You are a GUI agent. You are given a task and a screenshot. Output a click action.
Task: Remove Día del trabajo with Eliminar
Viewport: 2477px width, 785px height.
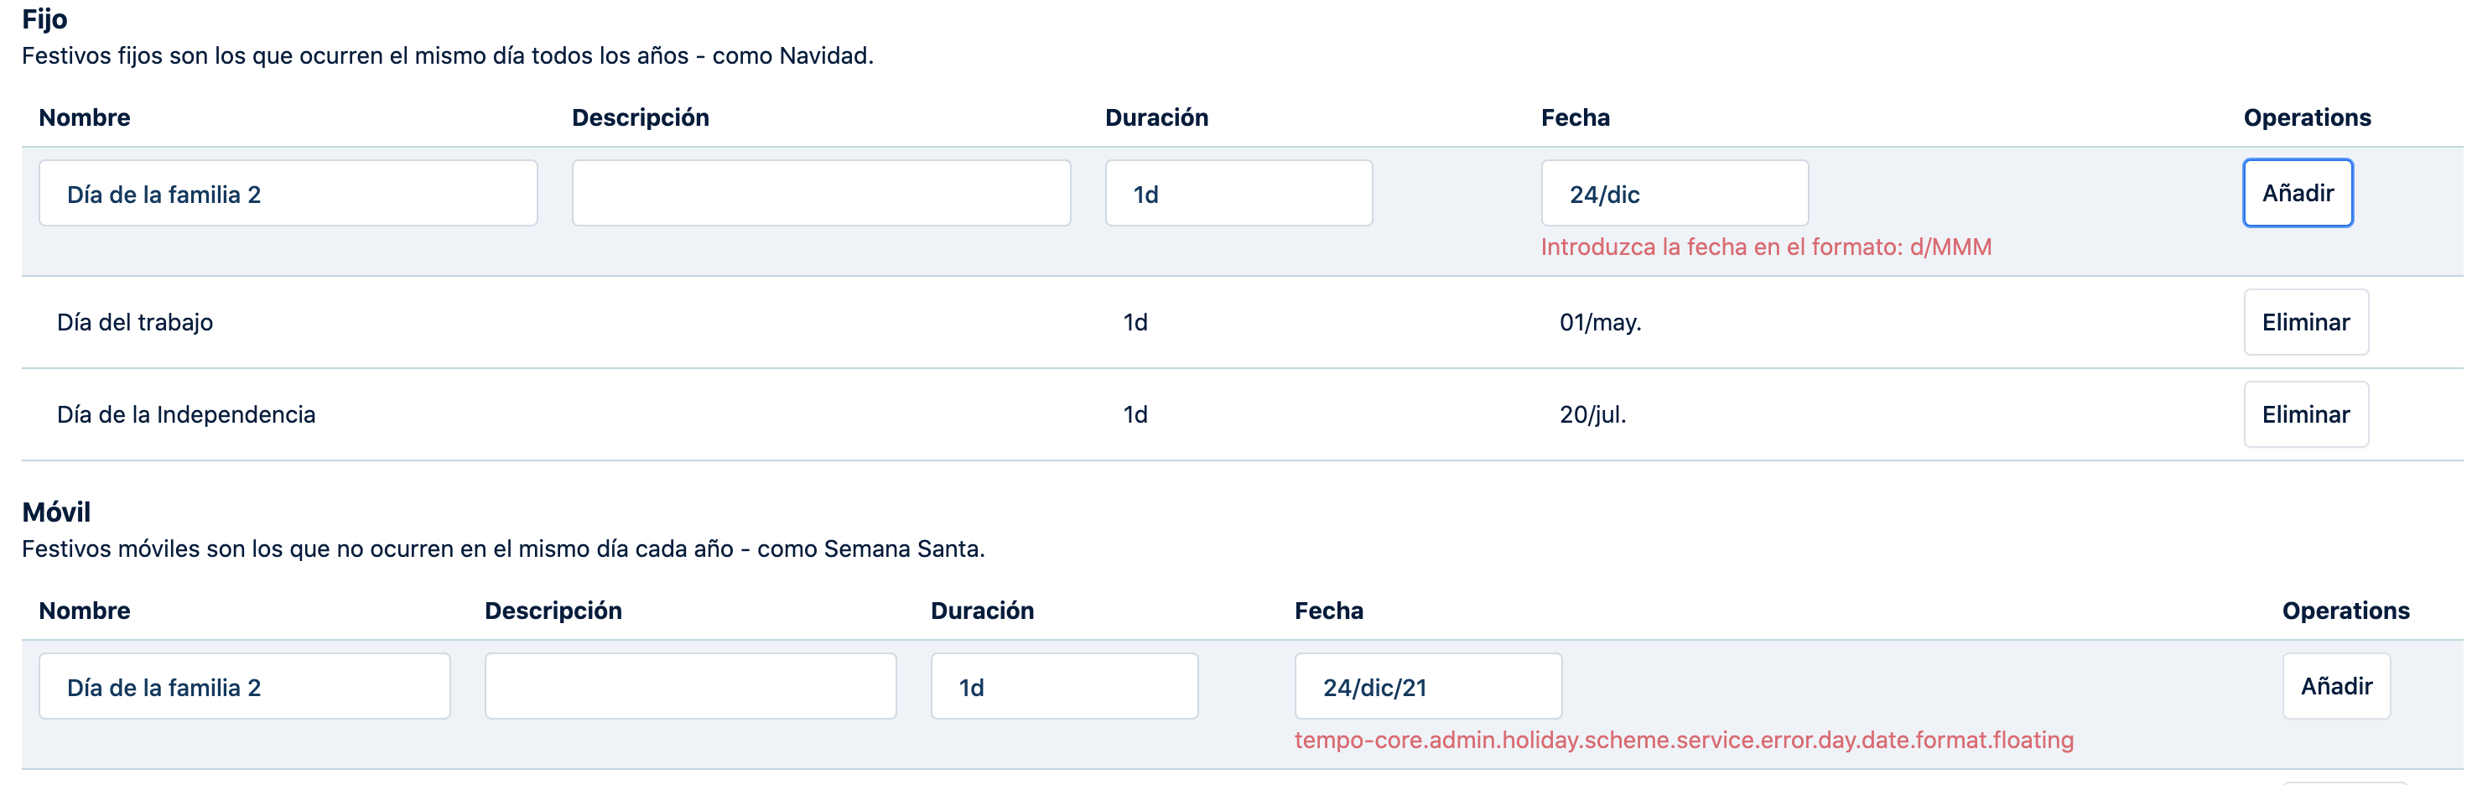click(x=2305, y=322)
